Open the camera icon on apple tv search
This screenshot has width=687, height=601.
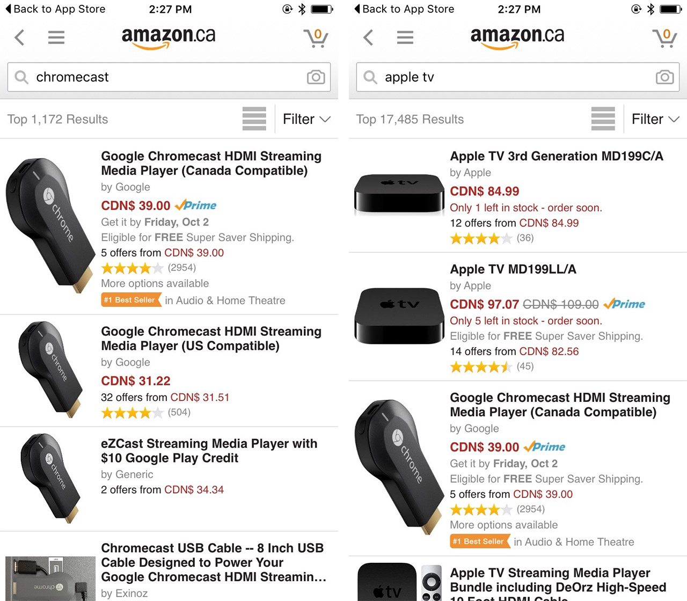(664, 77)
